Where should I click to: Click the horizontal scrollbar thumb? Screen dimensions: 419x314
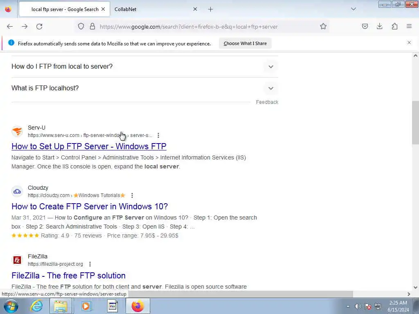pyautogui.click(x=240, y=294)
